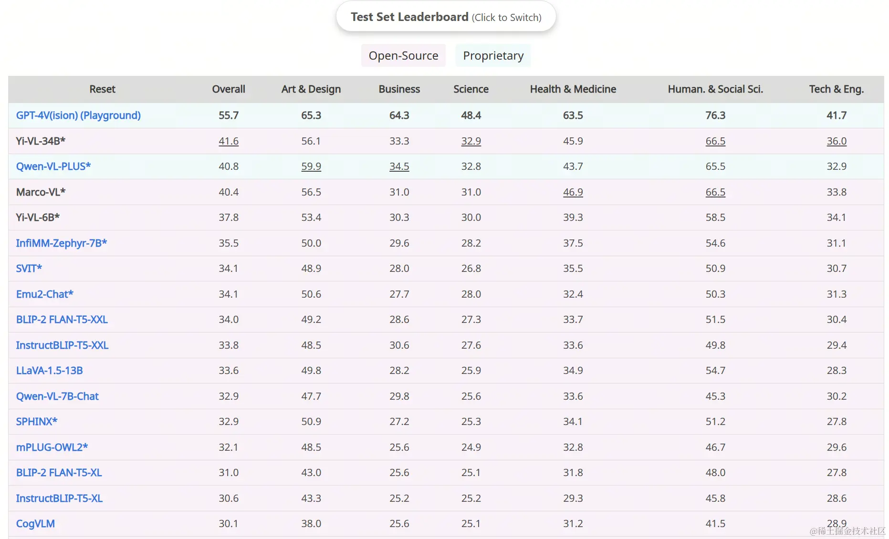Sort by the Business column

coord(399,89)
